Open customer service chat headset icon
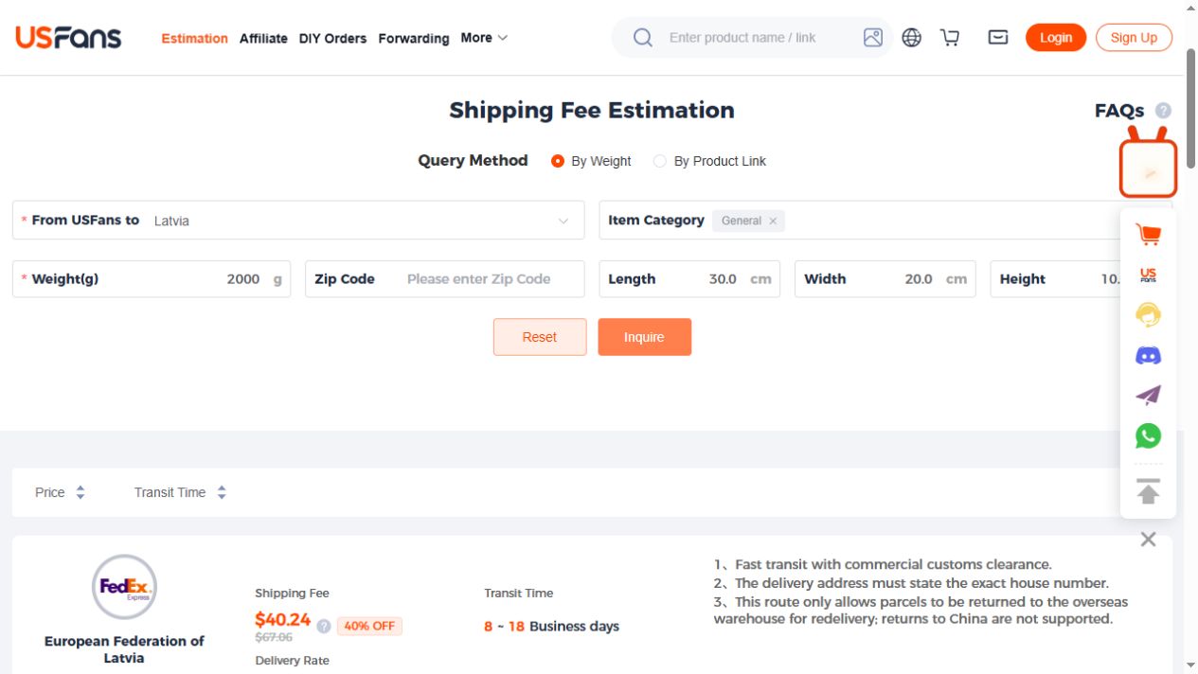The width and height of the screenshot is (1198, 674). (1148, 315)
